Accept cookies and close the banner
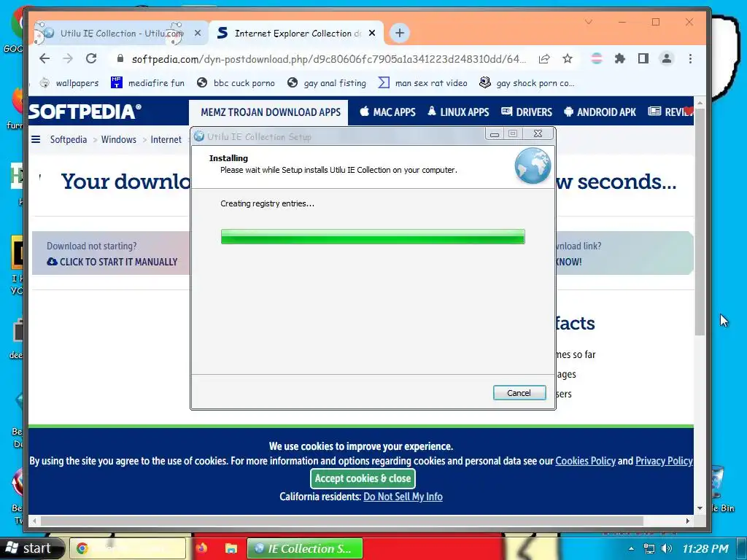 click(x=363, y=478)
